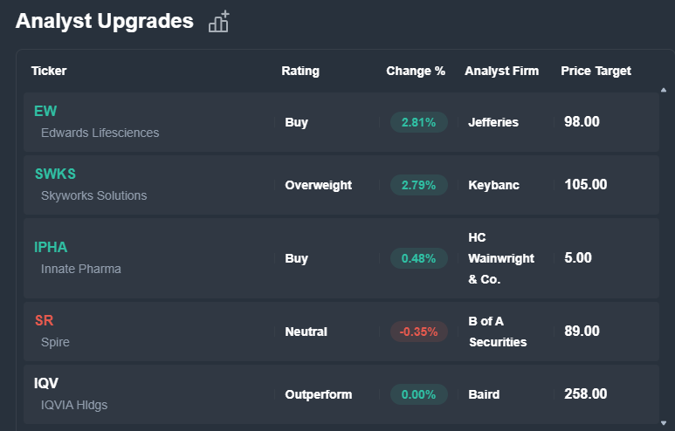Open the SR ticker link
The width and height of the screenshot is (675, 431).
coord(45,320)
